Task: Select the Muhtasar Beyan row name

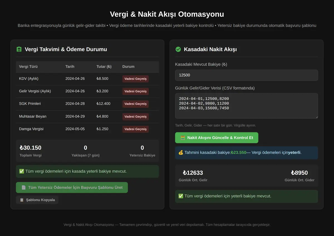Action: click(33, 116)
